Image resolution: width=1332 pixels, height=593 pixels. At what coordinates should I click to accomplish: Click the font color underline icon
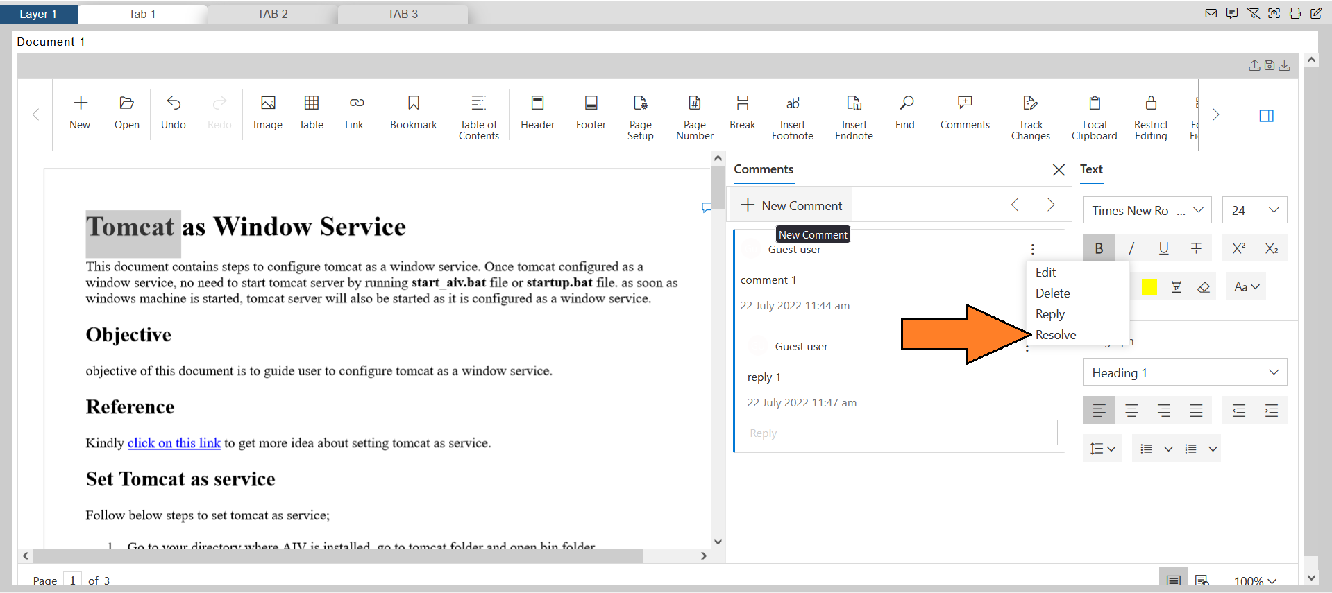click(x=1177, y=287)
